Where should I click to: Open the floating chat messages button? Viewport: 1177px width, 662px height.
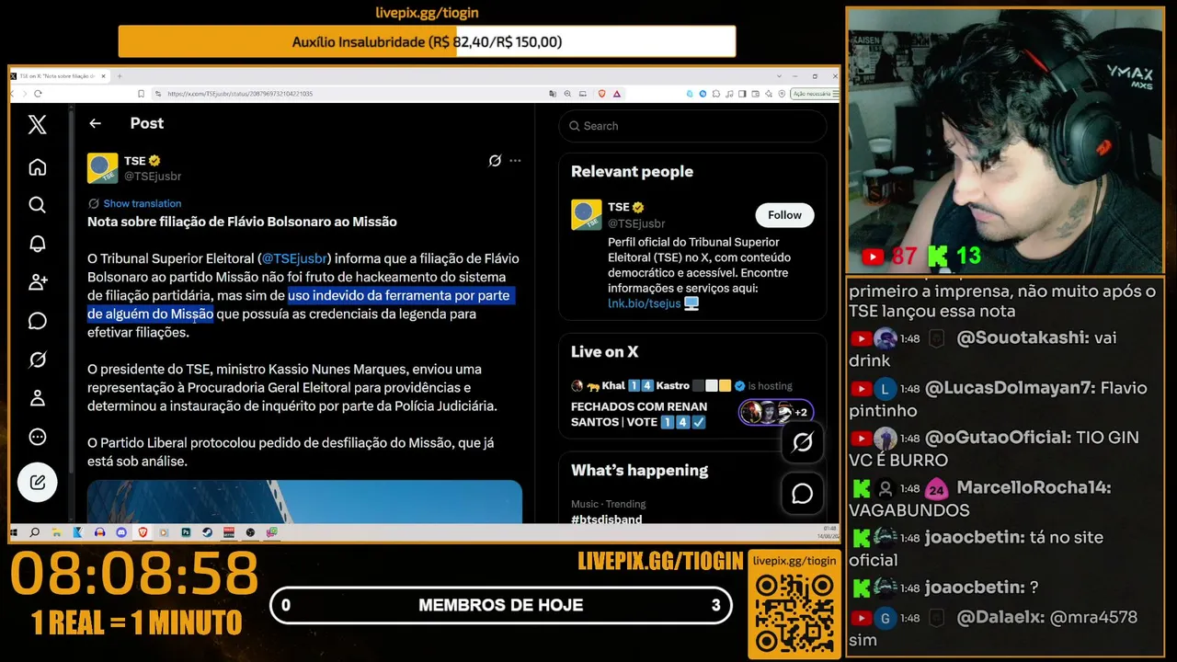tap(803, 494)
